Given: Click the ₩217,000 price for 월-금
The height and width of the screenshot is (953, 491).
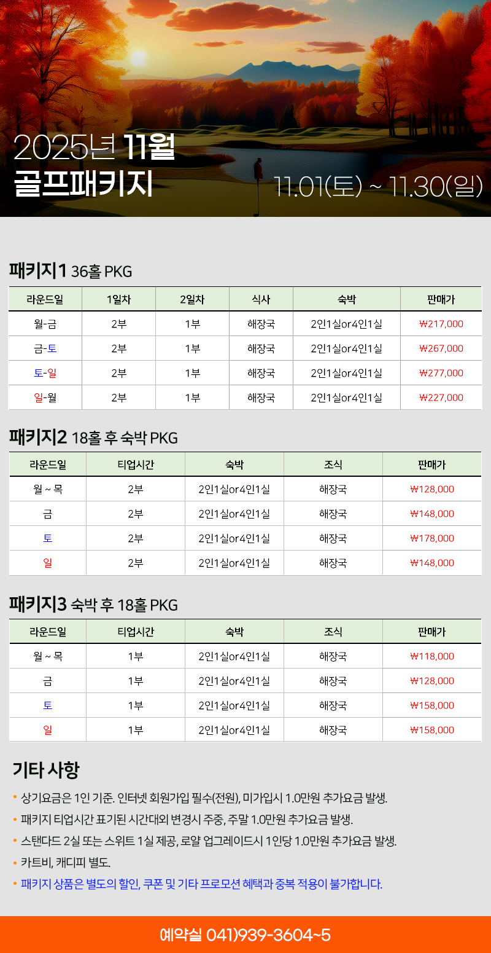Looking at the screenshot, I should (441, 324).
